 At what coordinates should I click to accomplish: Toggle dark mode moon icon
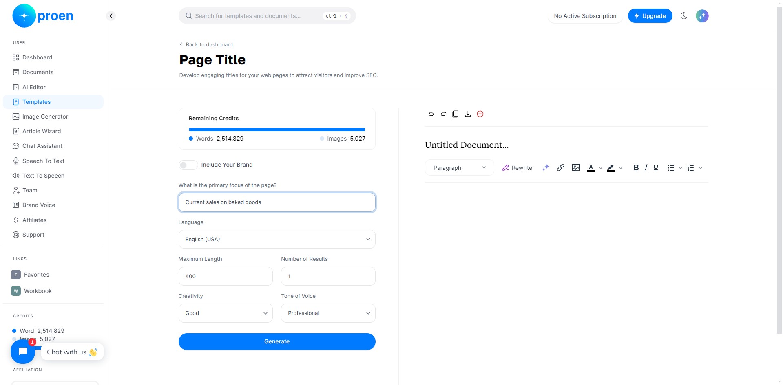(x=684, y=16)
